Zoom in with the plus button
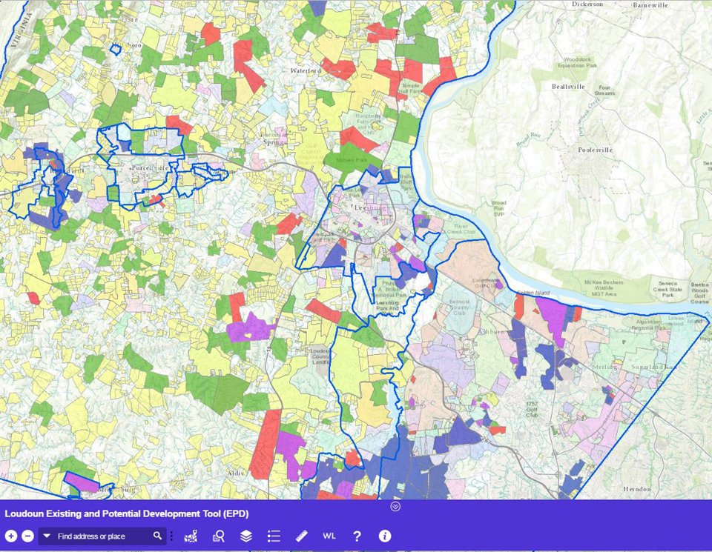Screen dimensions: 712x552 [11, 536]
